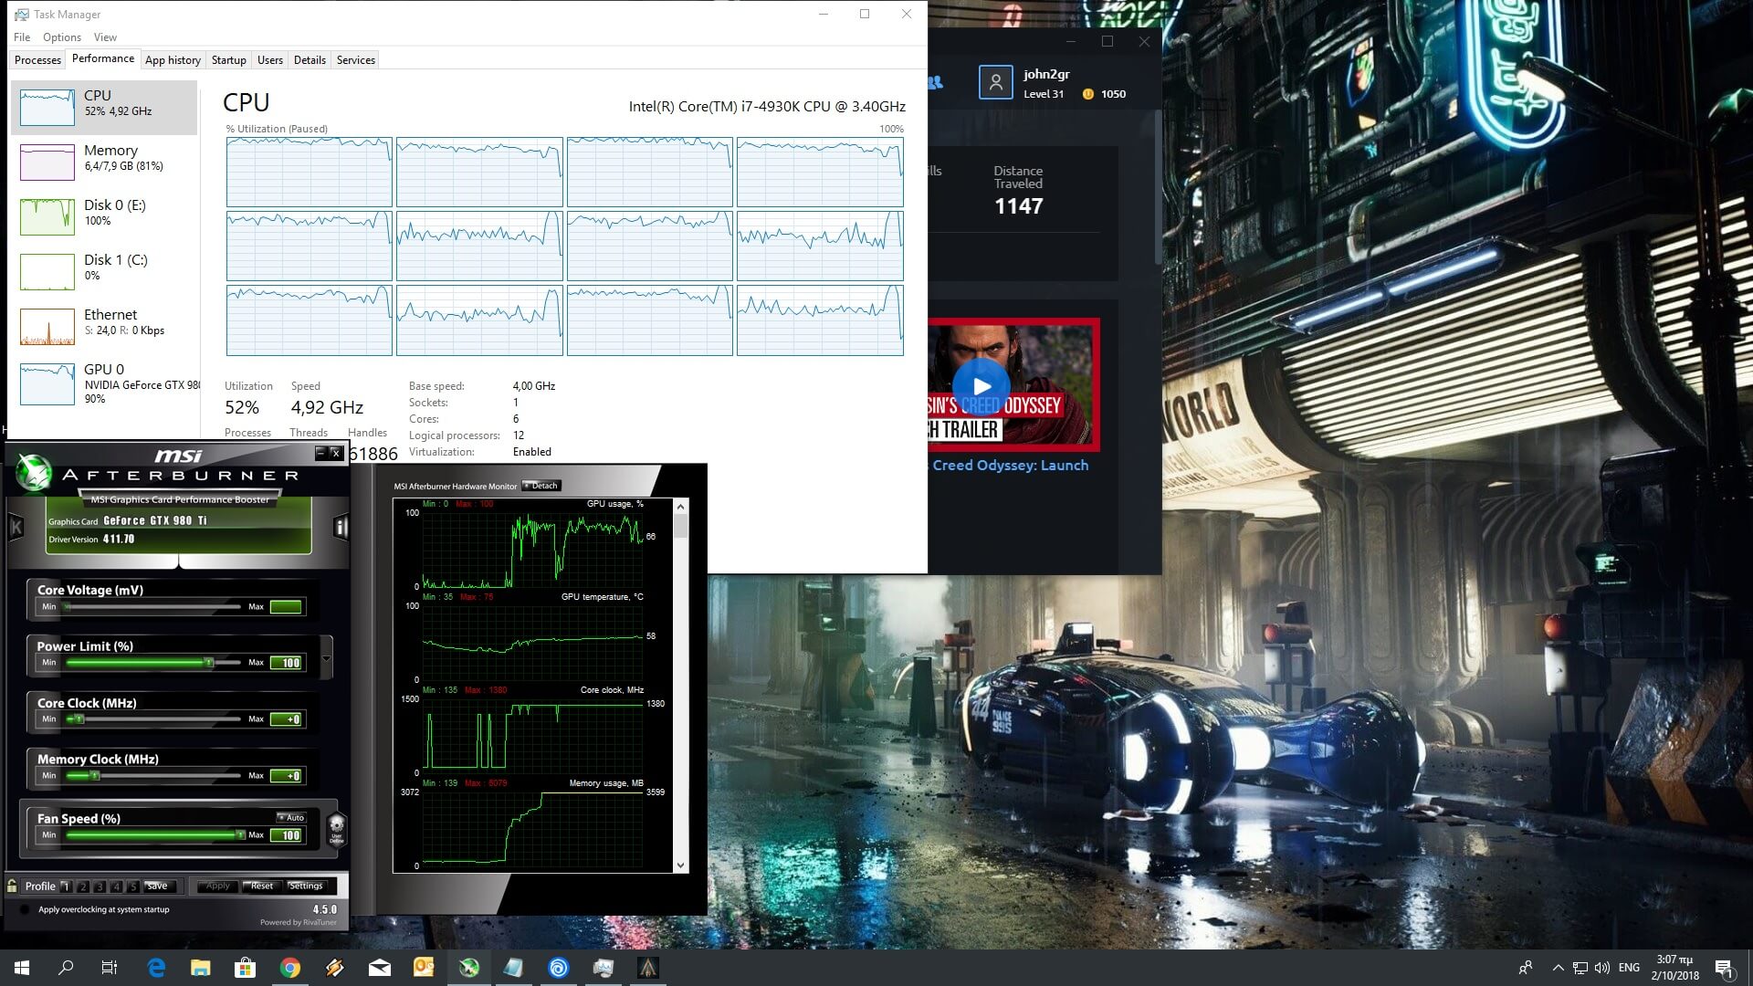
Task: Click the Settings button in Afterburner
Action: 306,886
